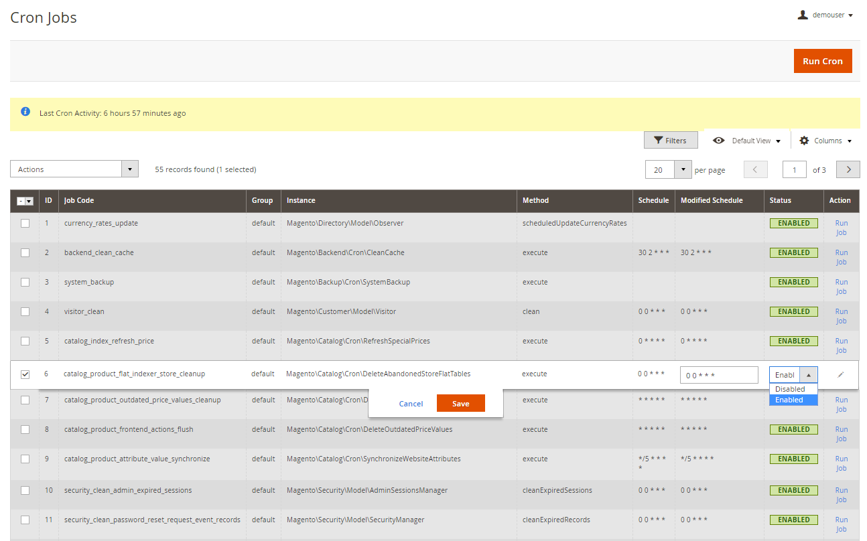Open the select-all header checkbox dropdown

coord(29,201)
